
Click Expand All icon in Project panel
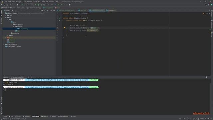click(x=45, y=10)
